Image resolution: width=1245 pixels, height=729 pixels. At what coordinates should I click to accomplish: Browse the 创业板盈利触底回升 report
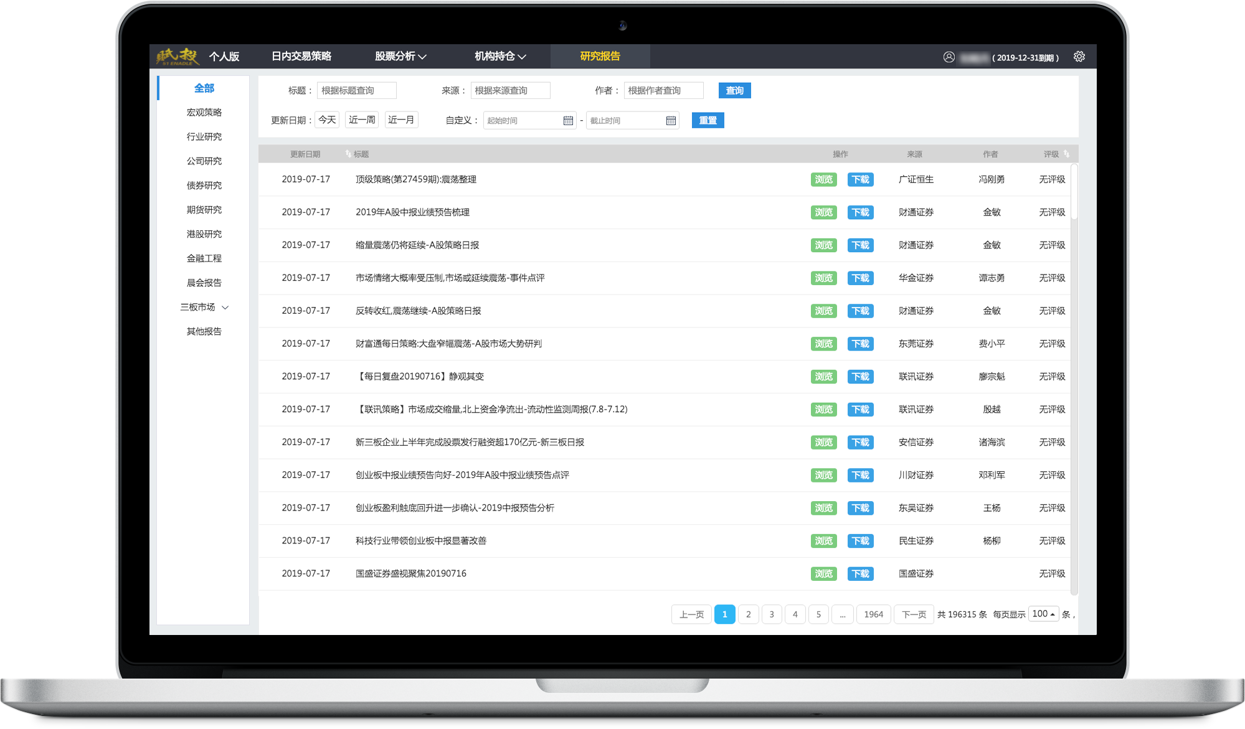pyautogui.click(x=823, y=508)
